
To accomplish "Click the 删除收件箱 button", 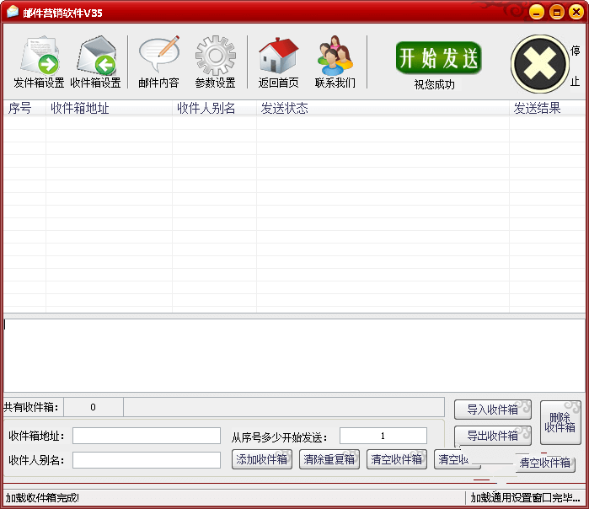I will [x=560, y=422].
